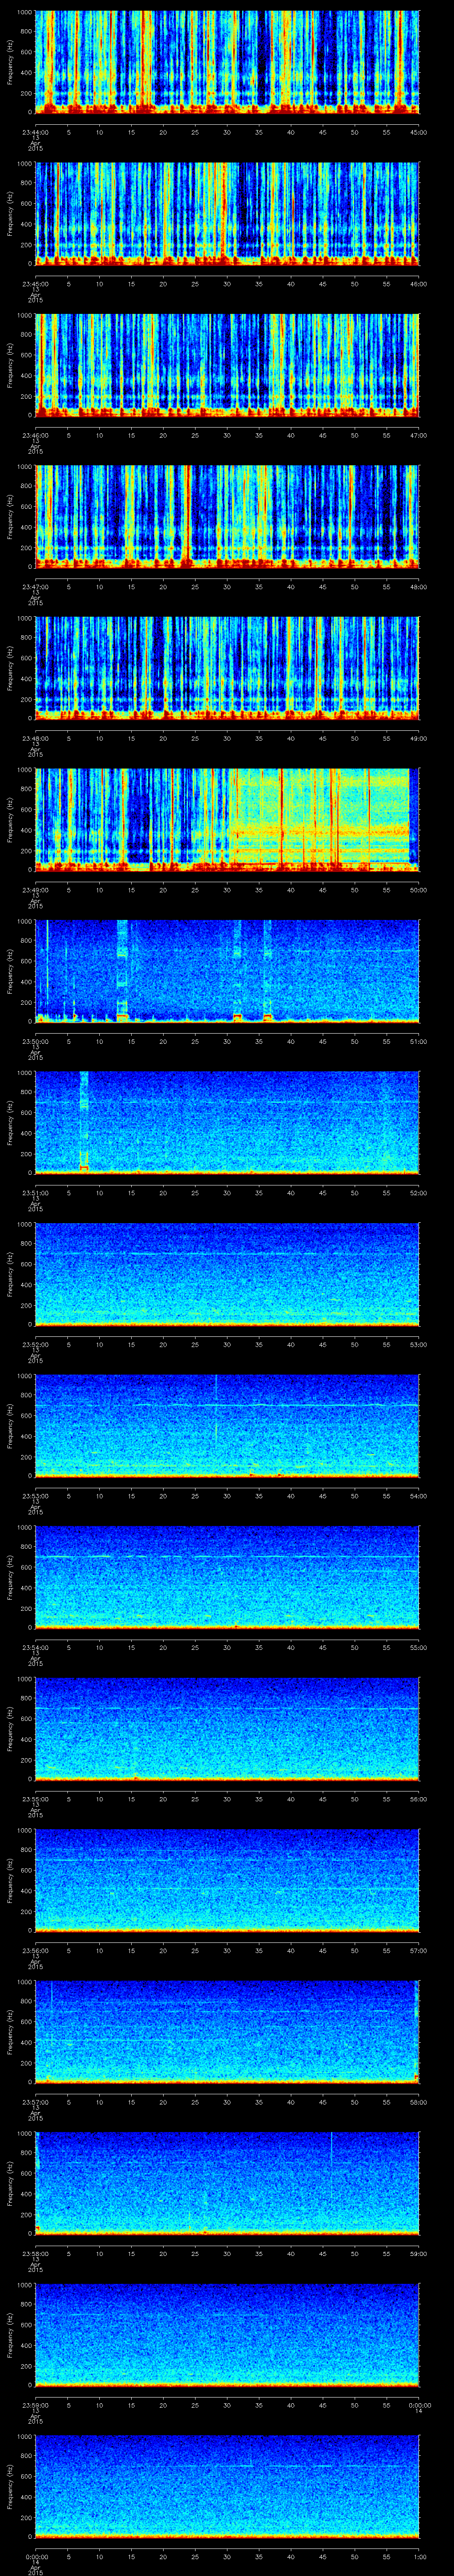Click the '23:49:00' start time label
The image size is (454, 2576).
[x=36, y=890]
